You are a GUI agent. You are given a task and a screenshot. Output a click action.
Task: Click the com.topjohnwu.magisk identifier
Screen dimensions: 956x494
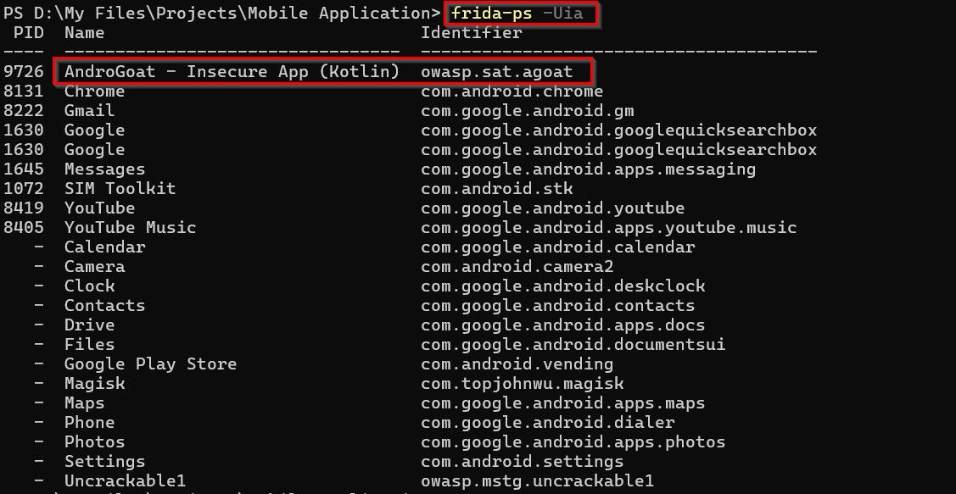(522, 384)
